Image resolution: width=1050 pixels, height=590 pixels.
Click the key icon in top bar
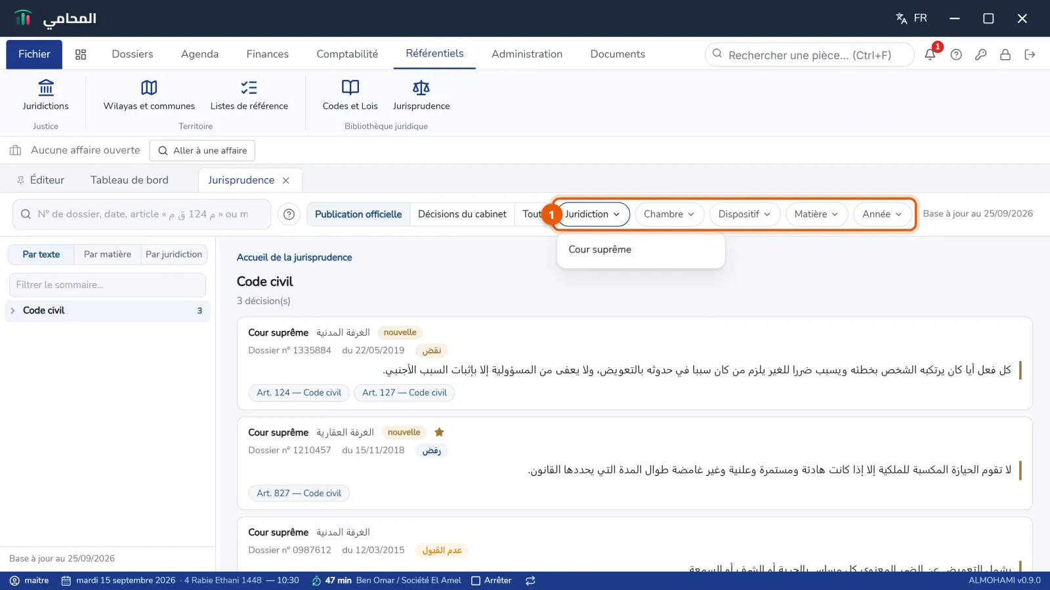pos(980,54)
